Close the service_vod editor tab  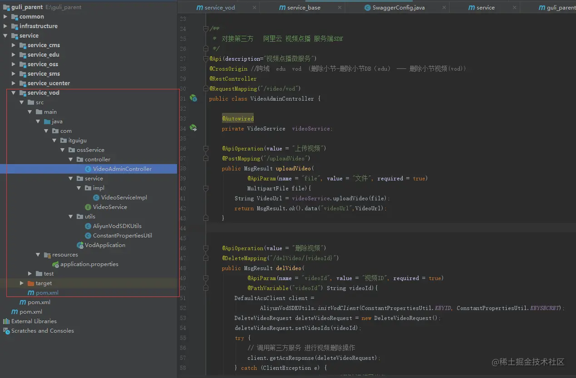point(254,8)
